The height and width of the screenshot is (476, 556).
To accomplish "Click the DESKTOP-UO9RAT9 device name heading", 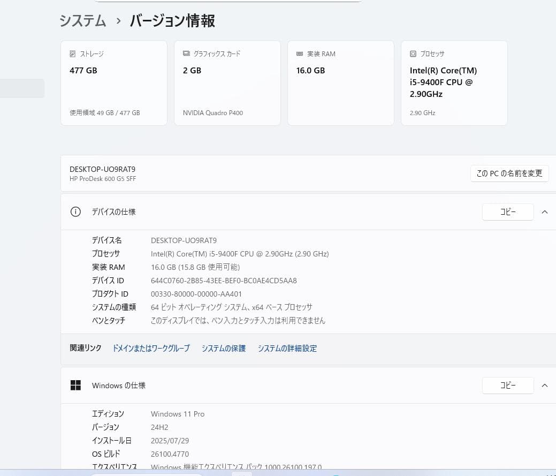I will point(102,169).
